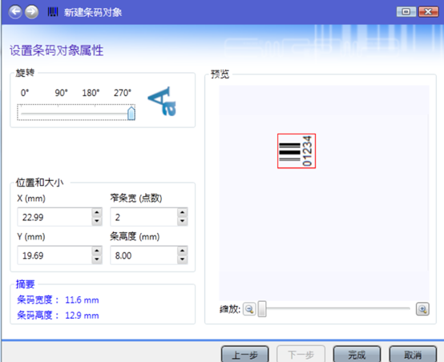Decrease the X (mm) value with down arrow
The height and width of the screenshot is (362, 444).
(x=97, y=221)
